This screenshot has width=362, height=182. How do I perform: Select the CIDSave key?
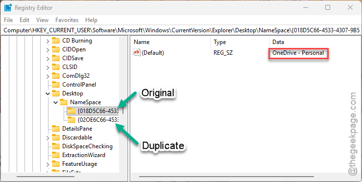pos(72,58)
